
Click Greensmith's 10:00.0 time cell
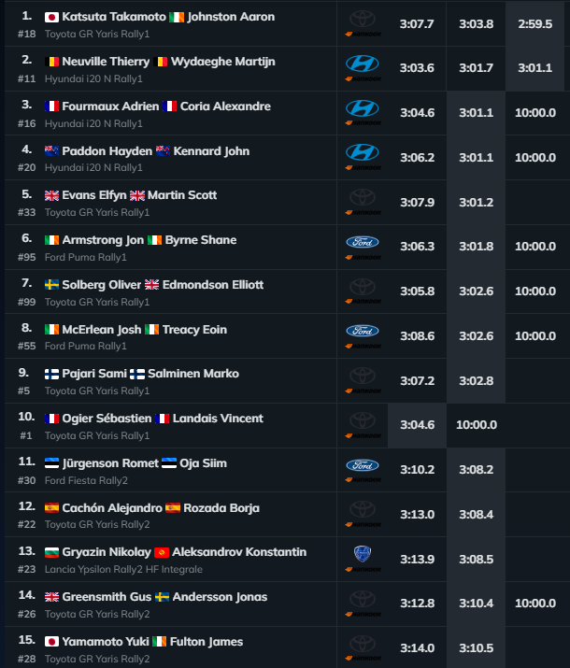(x=535, y=604)
